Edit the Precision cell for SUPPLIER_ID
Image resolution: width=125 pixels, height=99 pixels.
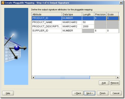pyautogui.click(x=100, y=31)
